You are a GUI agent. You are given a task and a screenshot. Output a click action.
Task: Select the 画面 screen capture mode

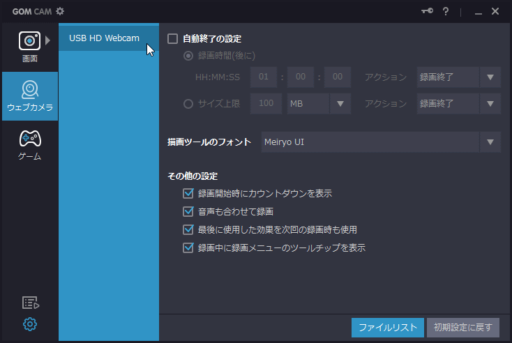[x=30, y=47]
